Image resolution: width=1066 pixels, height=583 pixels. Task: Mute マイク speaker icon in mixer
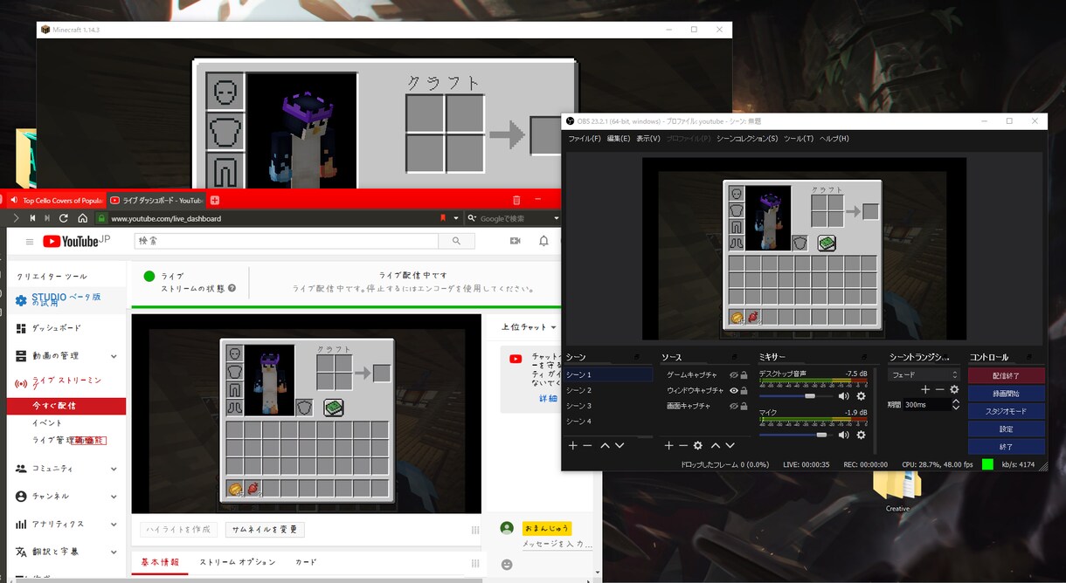coord(843,435)
